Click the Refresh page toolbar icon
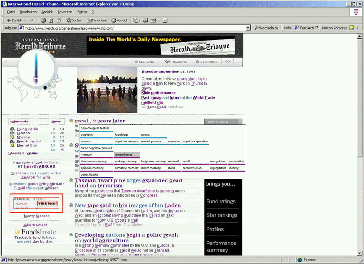Viewport: 364px width, 264px height. 51,20
